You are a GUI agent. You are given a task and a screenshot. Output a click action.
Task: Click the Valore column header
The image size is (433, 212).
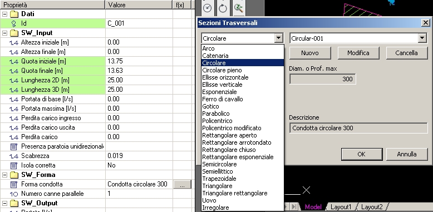(139, 4)
